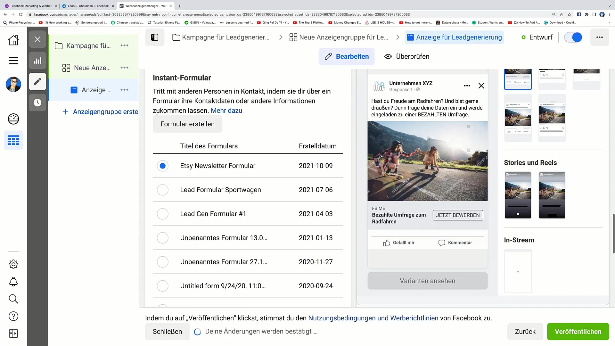Open the bar chart performance icon
615x346 pixels.
[37, 60]
